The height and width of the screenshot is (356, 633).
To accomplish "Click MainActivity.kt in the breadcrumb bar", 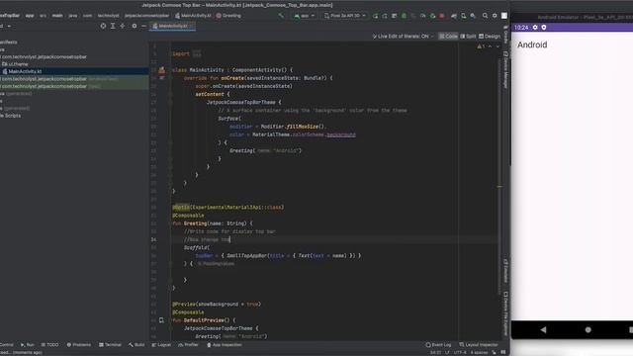I will (x=194, y=16).
